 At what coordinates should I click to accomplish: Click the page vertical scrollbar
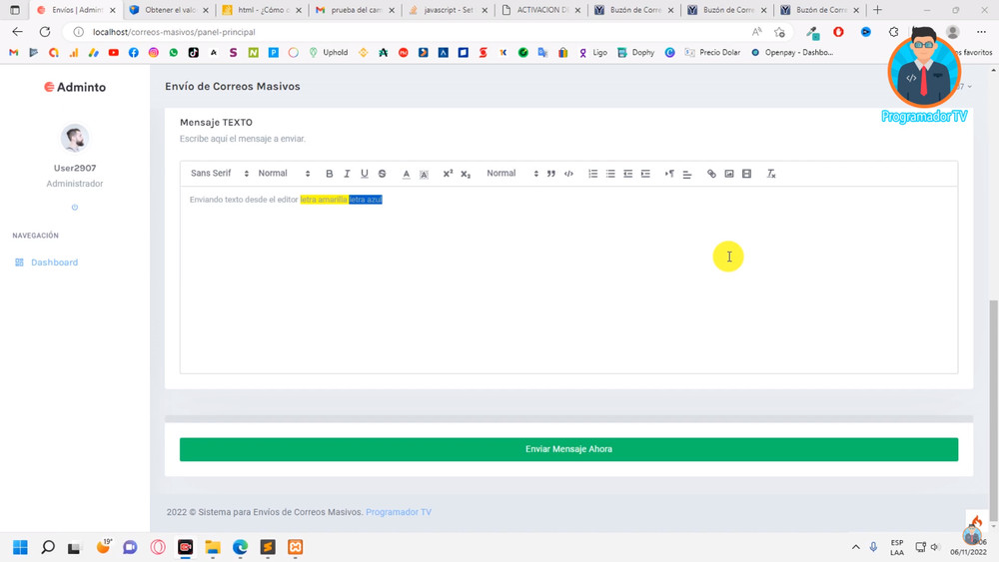click(993, 410)
